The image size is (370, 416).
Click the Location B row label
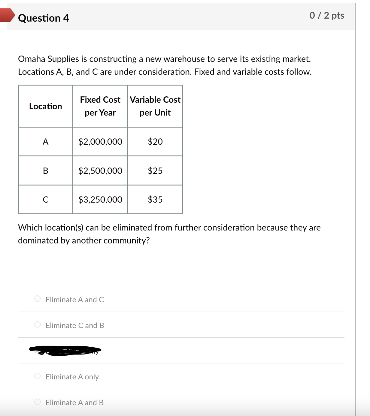click(46, 170)
